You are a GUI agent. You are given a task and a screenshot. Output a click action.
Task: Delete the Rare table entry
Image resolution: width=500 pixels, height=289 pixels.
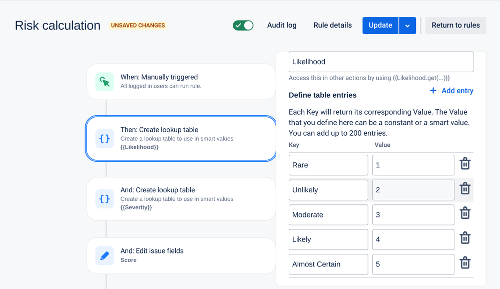tap(465, 164)
